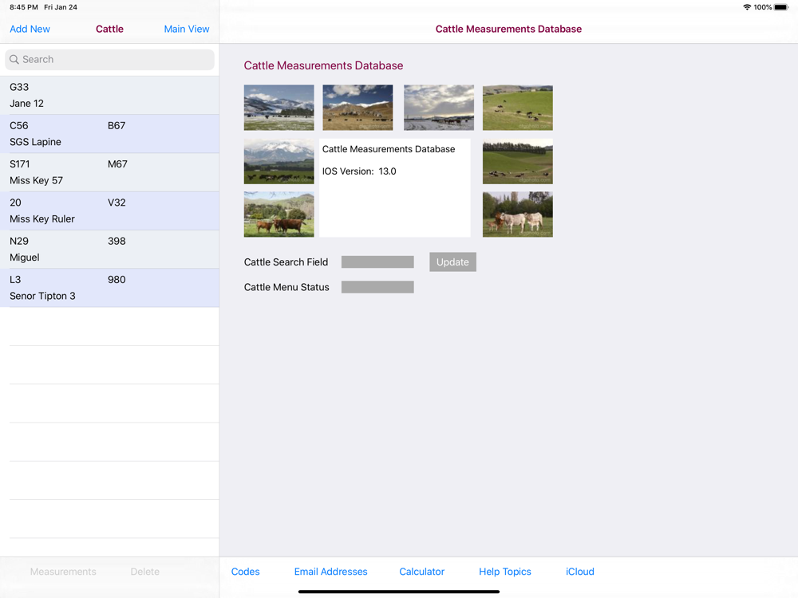Click the gray Update button

point(453,262)
